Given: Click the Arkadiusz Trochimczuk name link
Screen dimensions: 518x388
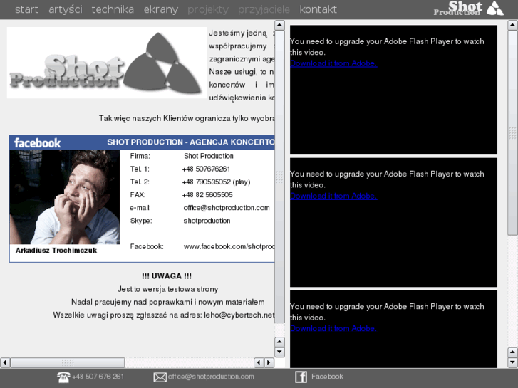Looking at the screenshot, I should 56,251.
